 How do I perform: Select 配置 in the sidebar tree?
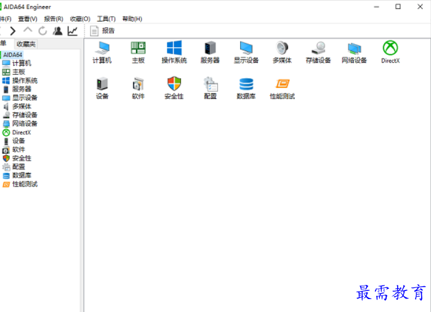[14, 167]
